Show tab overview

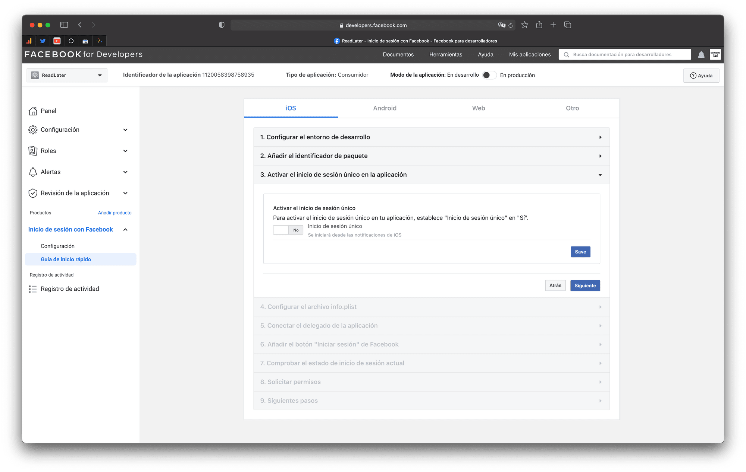568,25
